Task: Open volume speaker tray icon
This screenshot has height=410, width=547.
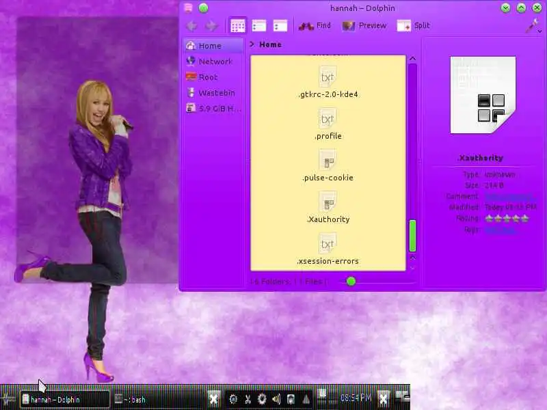Action: click(x=276, y=399)
